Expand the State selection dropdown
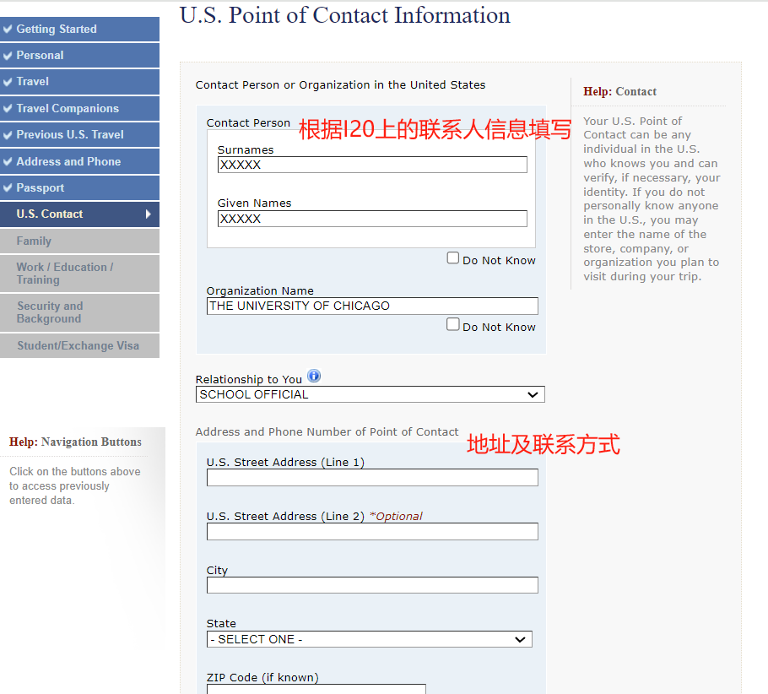Screen dimensions: 768x694 pos(369,639)
